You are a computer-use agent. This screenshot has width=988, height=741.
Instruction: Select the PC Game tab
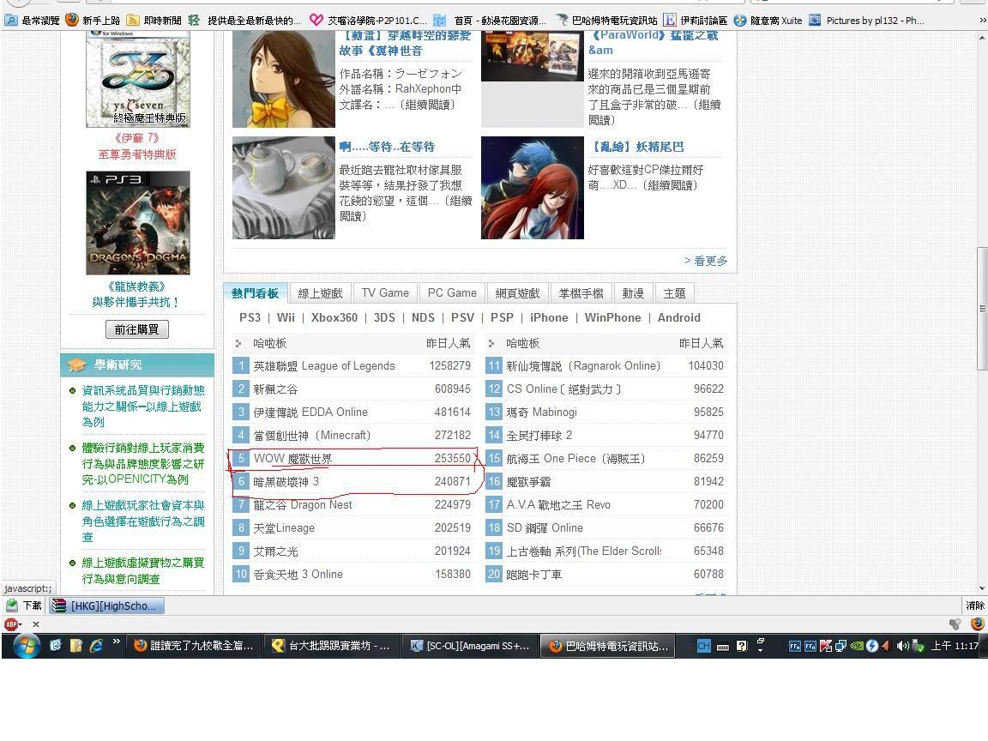point(452,293)
